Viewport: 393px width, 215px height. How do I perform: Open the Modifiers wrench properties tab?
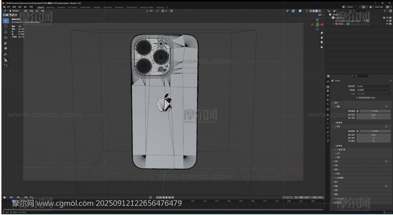point(328,119)
